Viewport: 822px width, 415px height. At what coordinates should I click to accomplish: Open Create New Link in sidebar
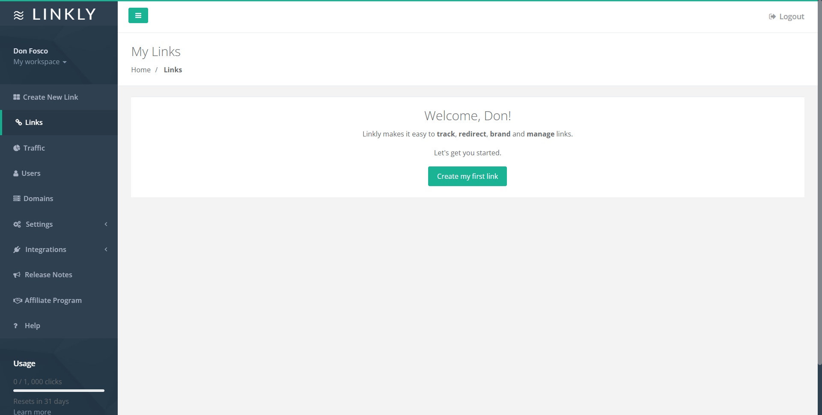tap(59, 97)
